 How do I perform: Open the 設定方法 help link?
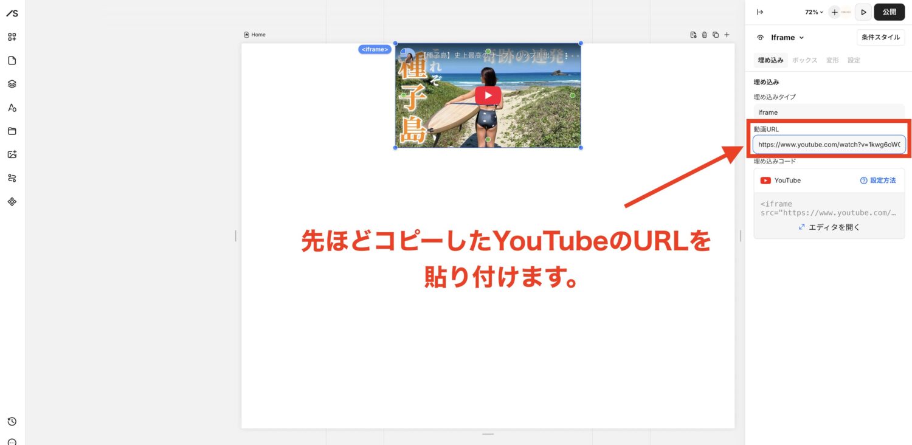coord(878,181)
